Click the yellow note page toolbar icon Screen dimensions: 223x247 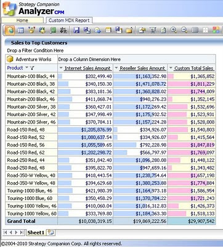[x=108, y=30]
